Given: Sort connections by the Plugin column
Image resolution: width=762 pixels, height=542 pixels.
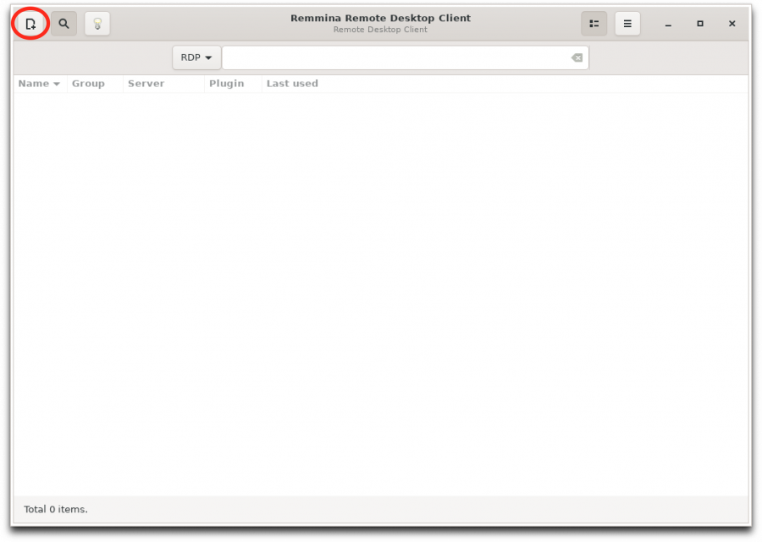Looking at the screenshot, I should point(226,83).
